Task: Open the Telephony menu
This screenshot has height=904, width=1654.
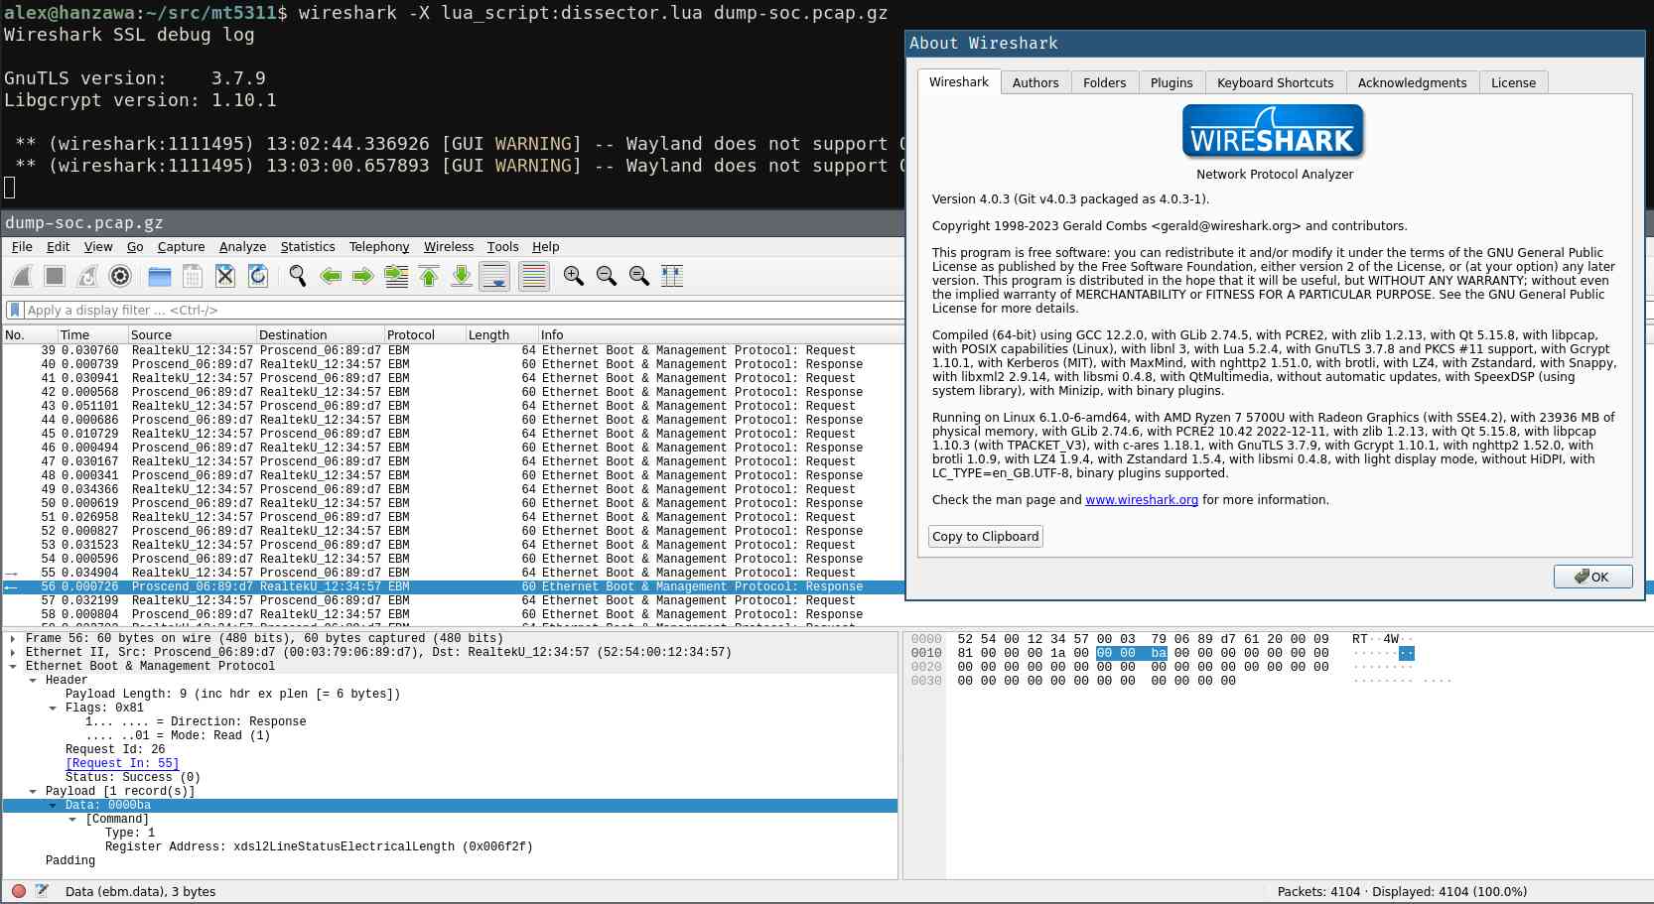Action: click(x=379, y=247)
